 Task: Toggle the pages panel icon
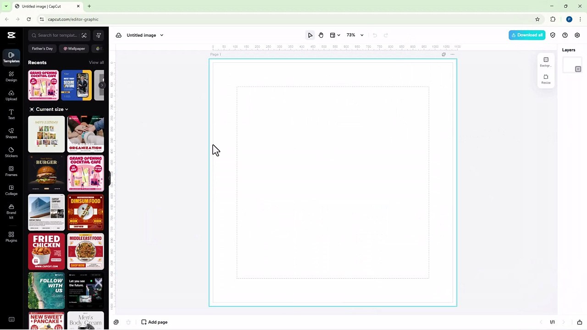(580, 322)
